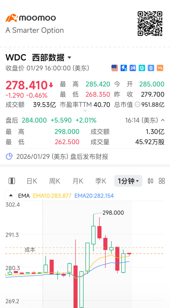Image resolution: width=170 pixels, height=308 pixels.
Task: Tap the US flag market icon
Action: point(115,68)
